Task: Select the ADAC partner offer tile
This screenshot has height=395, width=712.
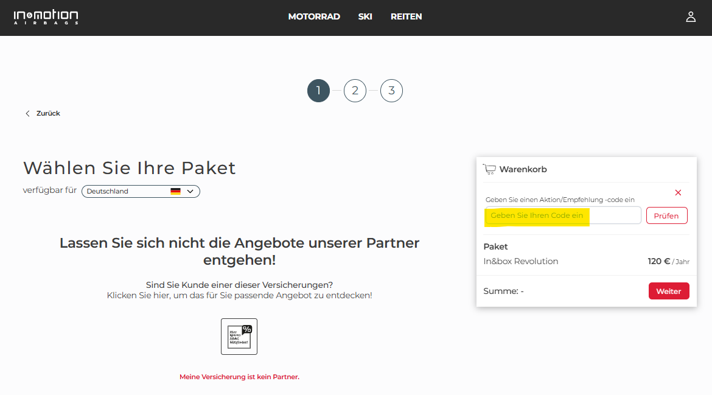Action: (x=239, y=337)
